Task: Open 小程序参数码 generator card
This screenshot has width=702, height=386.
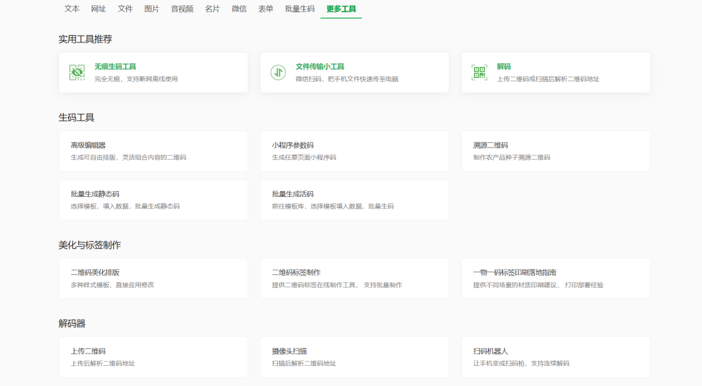Action: (354, 151)
